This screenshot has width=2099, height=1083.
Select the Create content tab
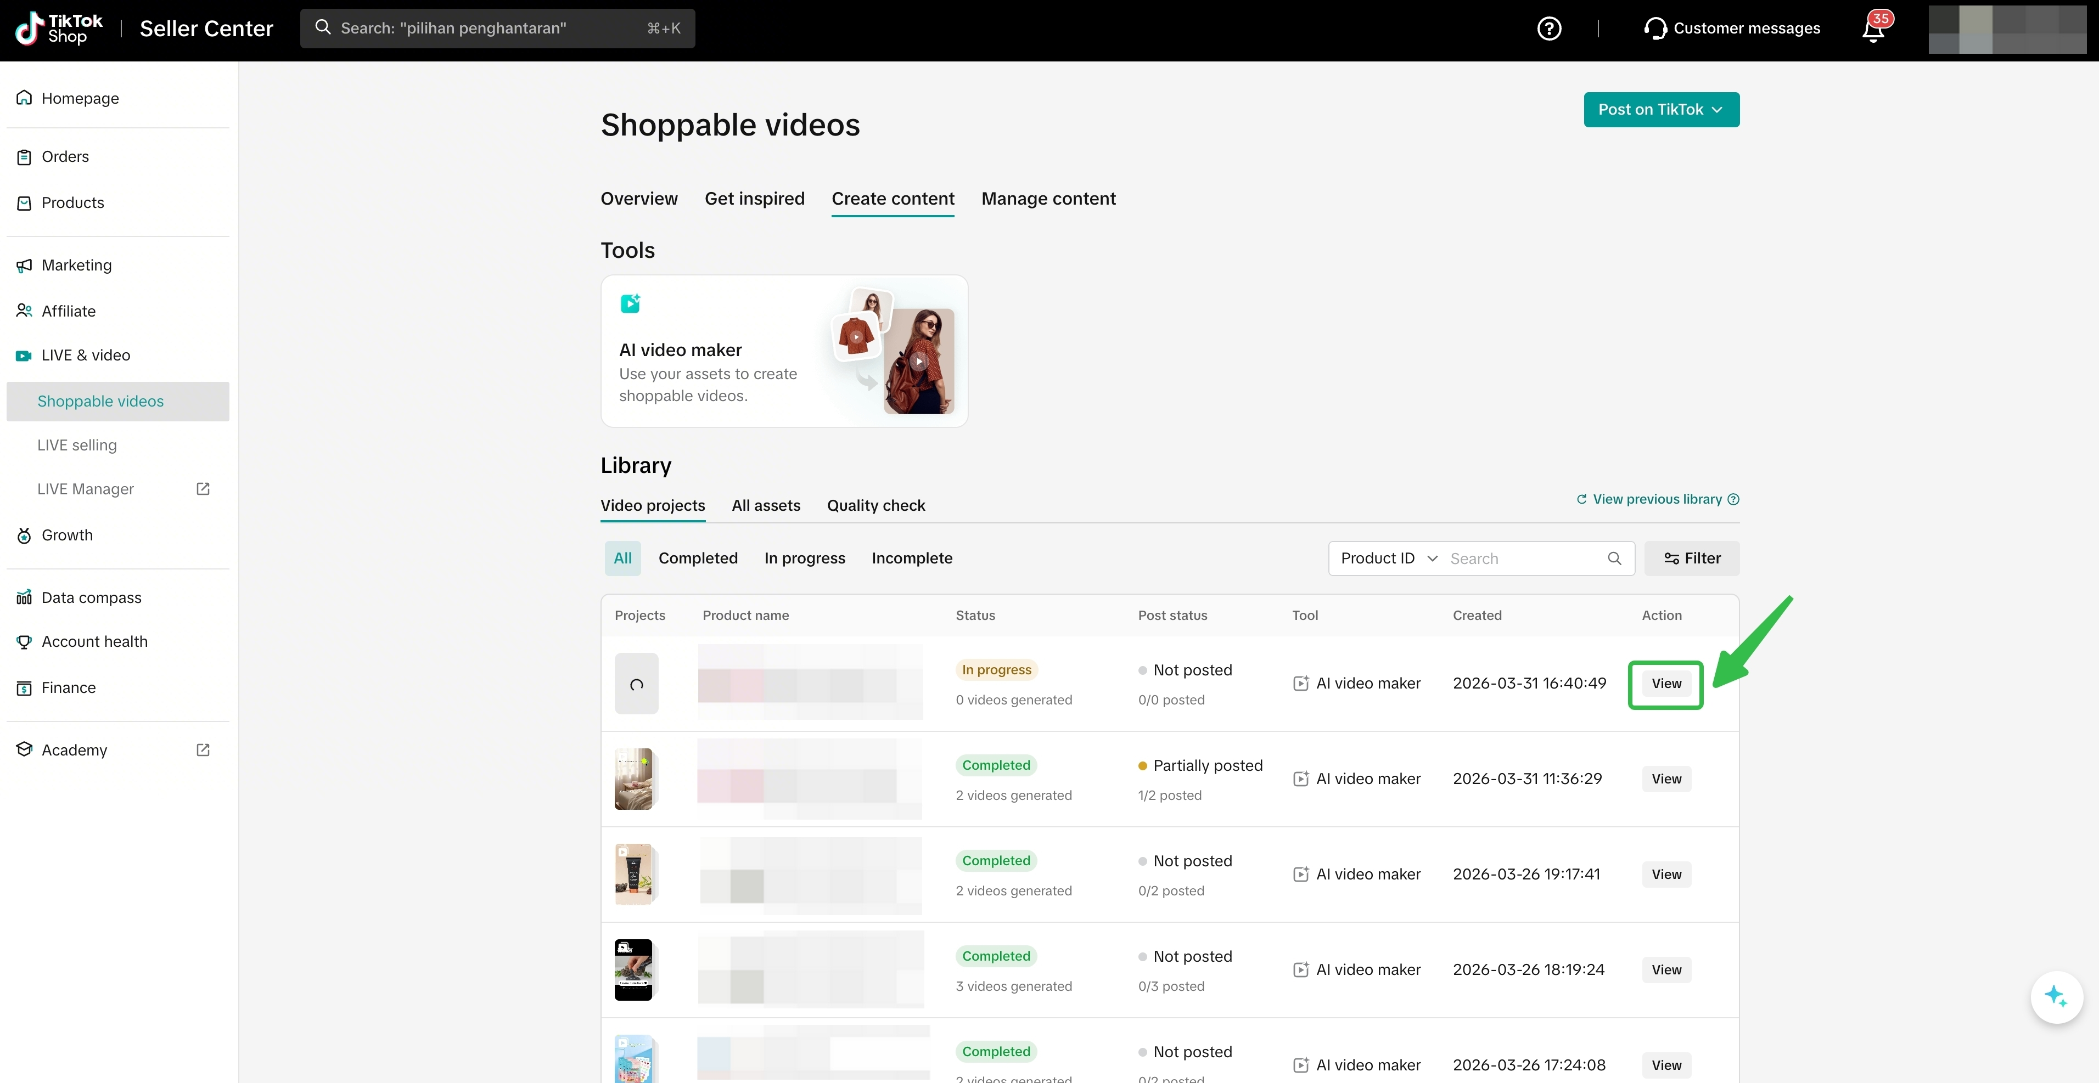click(893, 199)
